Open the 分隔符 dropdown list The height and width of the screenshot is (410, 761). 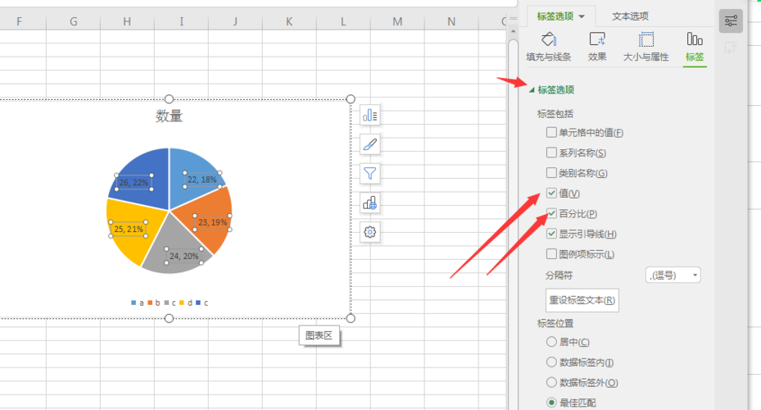pyautogui.click(x=673, y=276)
